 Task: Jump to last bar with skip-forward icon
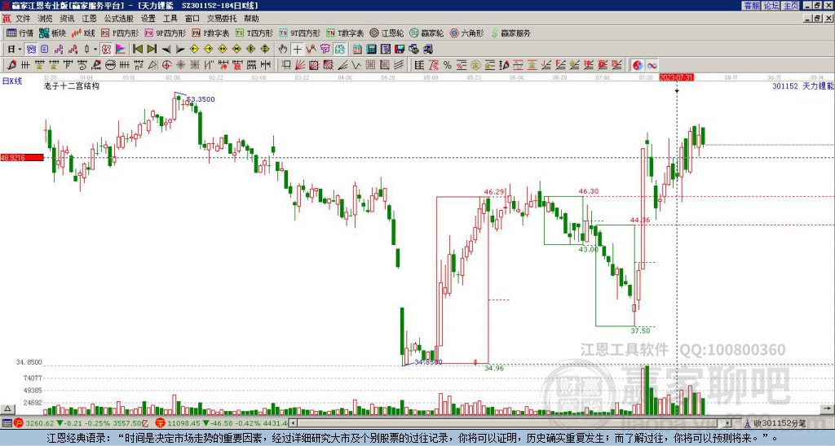[152, 50]
